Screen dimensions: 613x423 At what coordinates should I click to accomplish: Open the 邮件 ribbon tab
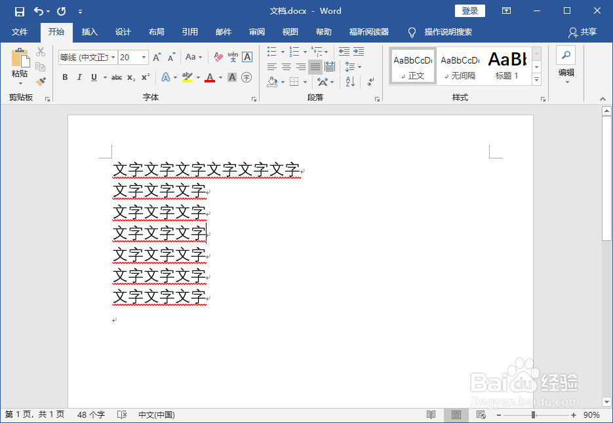224,32
